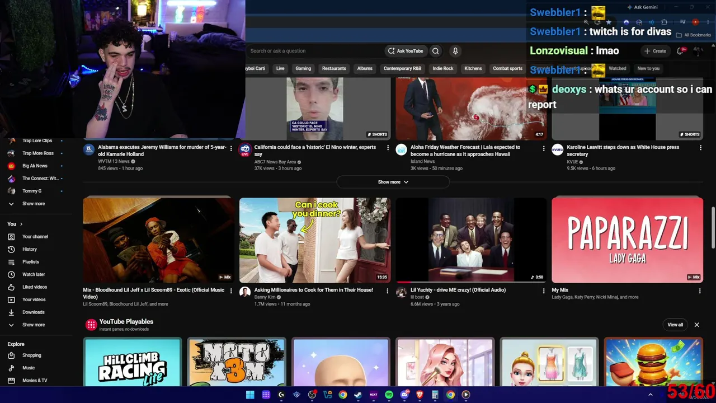Viewport: 716px width, 403px height.
Task: Select the Kitchens filter chip
Action: (x=473, y=68)
